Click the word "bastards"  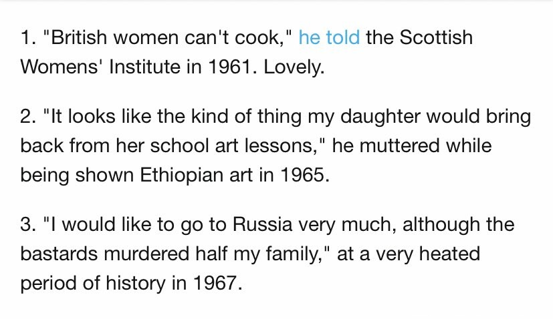[59, 254]
